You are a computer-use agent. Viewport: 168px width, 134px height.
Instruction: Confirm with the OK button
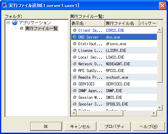tap(46, 126)
